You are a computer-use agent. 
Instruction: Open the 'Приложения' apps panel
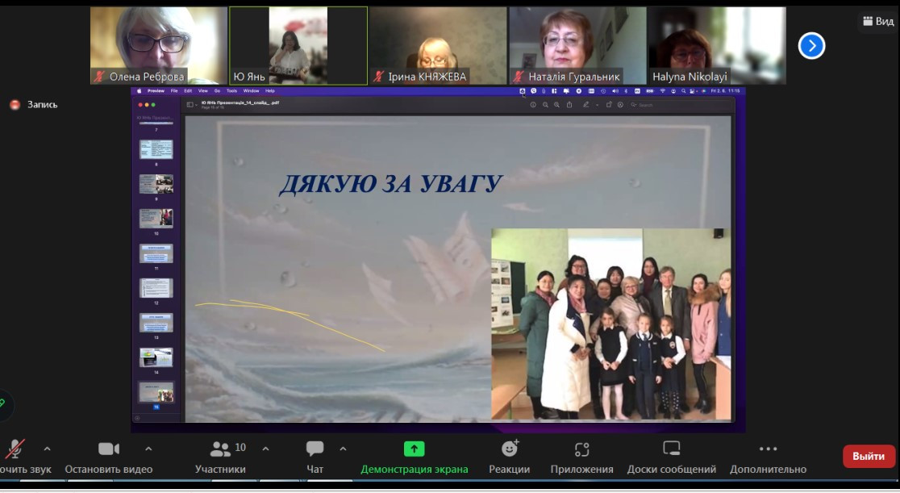tap(581, 449)
